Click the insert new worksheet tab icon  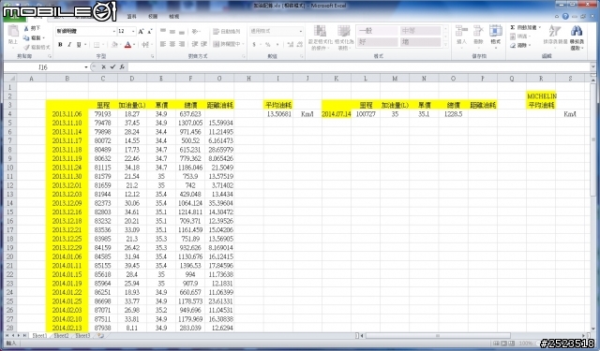pos(100,336)
